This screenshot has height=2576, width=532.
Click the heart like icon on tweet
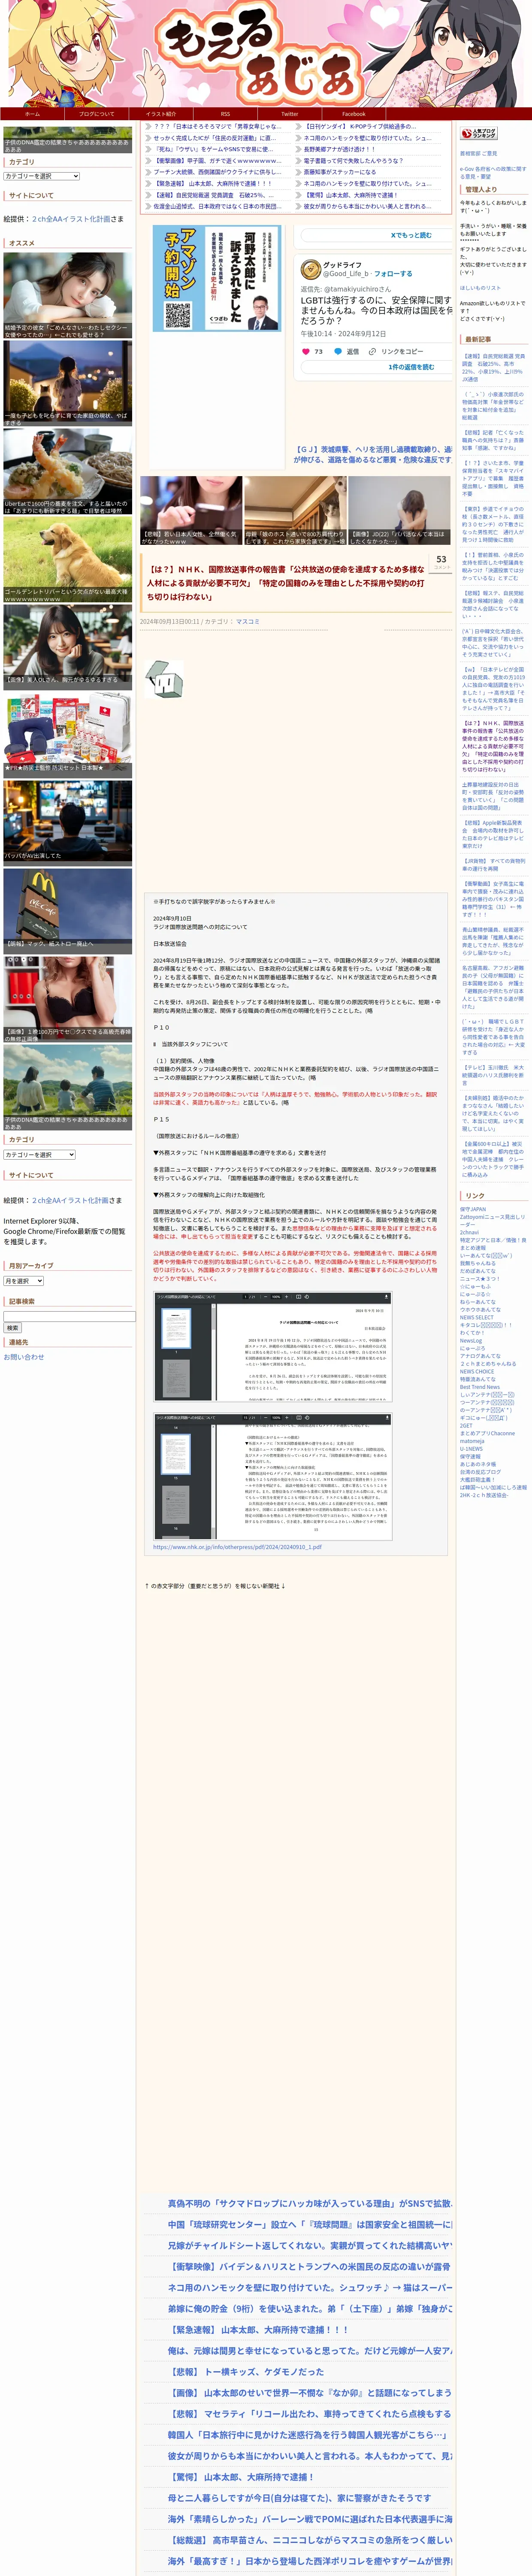click(x=306, y=352)
